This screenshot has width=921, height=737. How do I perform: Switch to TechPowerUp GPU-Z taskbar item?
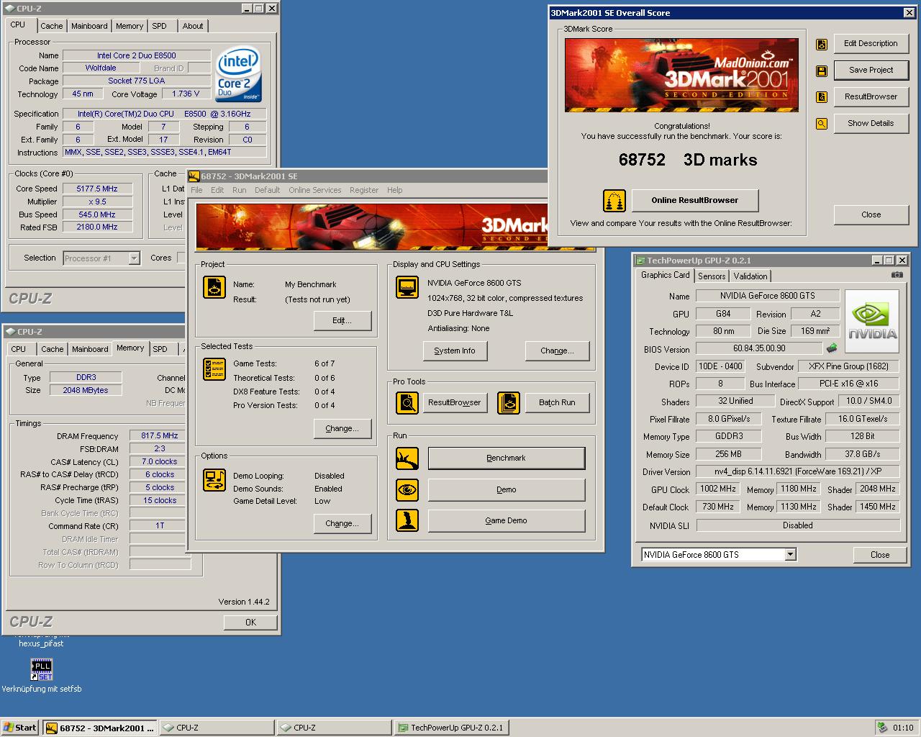[x=451, y=728]
